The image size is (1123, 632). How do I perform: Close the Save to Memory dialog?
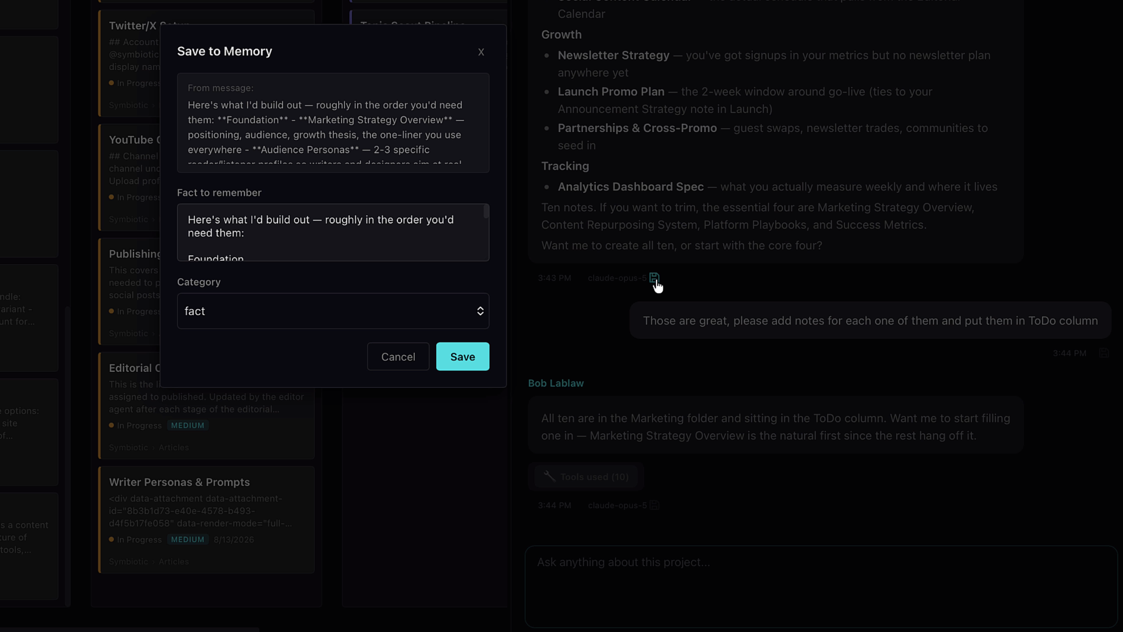tap(481, 52)
